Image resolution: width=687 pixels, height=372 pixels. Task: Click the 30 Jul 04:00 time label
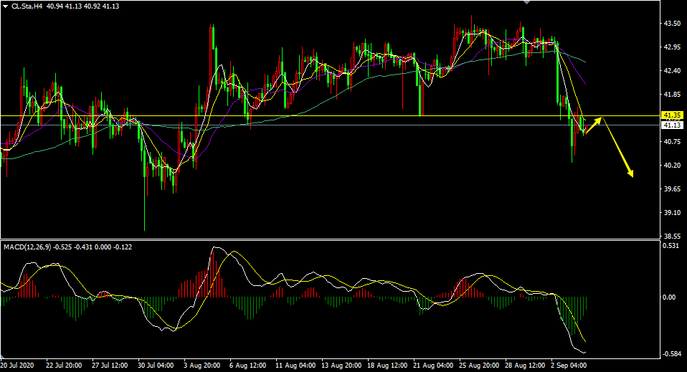coord(156,365)
